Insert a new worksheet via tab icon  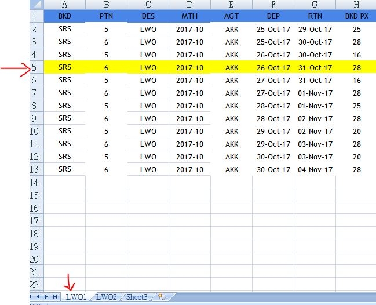tap(163, 297)
